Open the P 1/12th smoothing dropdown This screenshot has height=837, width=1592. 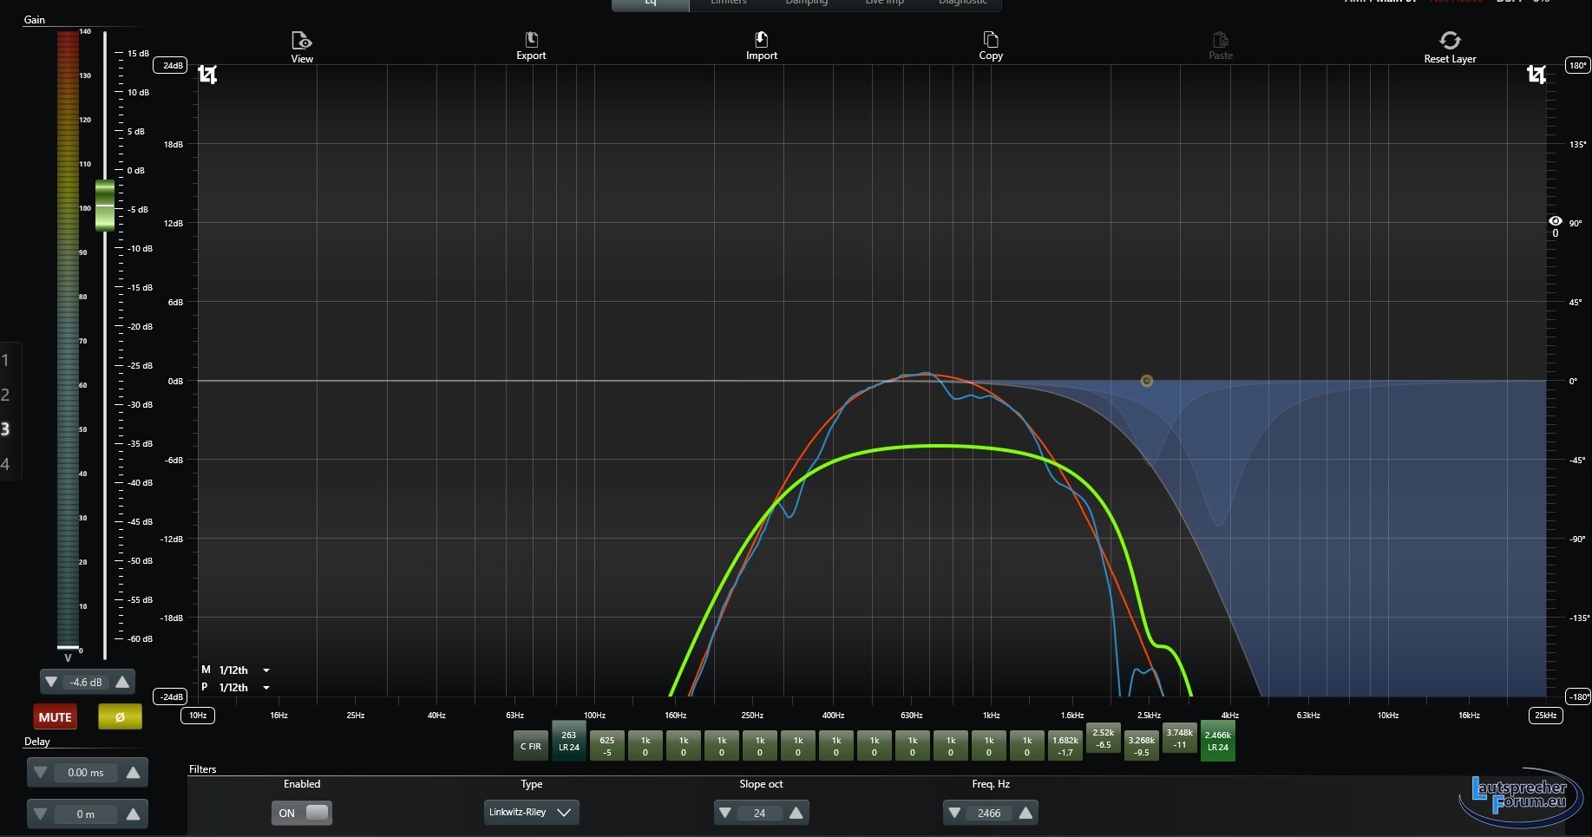[x=266, y=688]
